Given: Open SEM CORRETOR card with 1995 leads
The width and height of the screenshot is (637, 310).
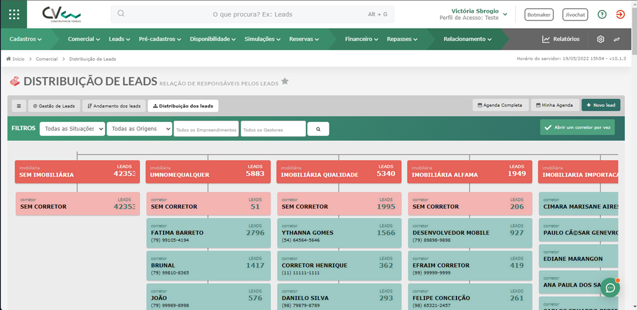Looking at the screenshot, I should [339, 204].
